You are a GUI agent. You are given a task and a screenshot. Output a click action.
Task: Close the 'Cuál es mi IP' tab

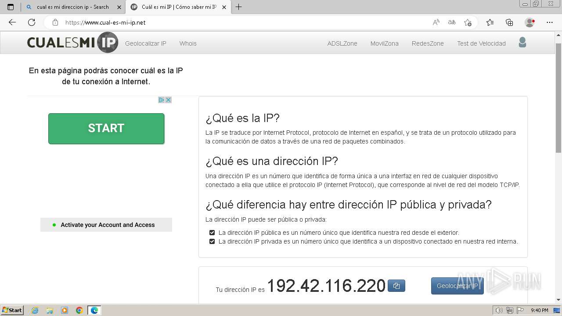point(224,7)
